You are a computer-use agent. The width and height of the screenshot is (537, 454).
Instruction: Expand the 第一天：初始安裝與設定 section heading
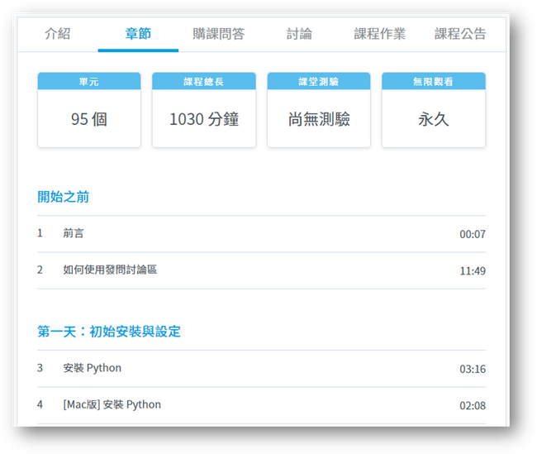(x=109, y=332)
